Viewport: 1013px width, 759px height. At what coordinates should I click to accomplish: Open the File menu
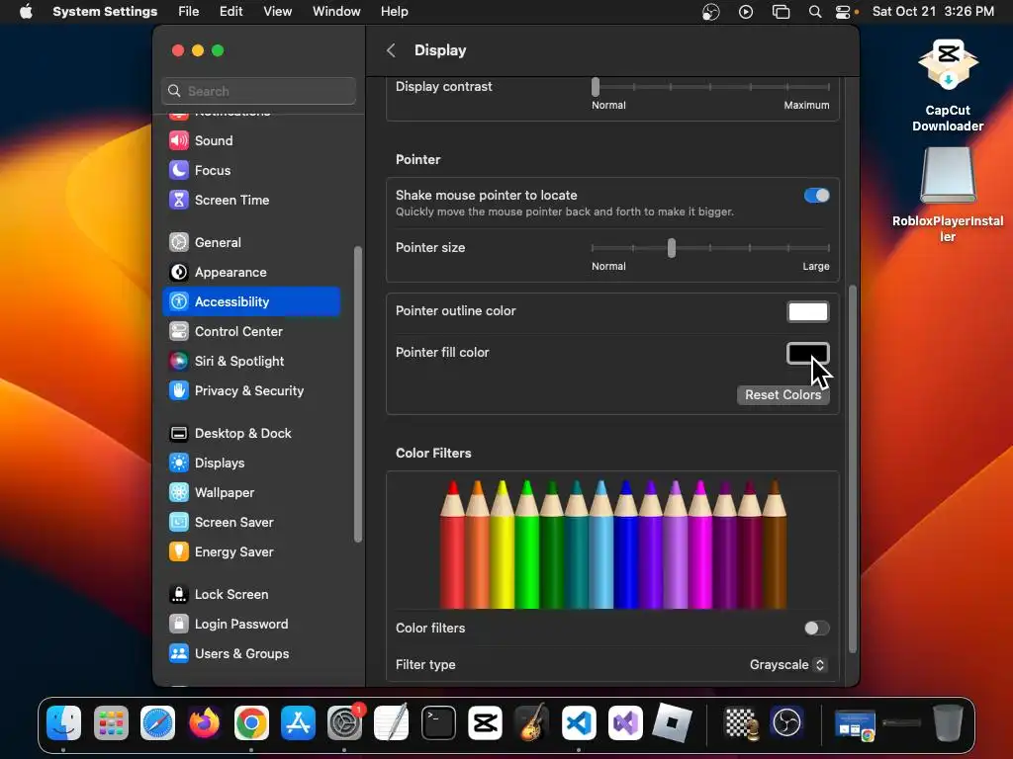pyautogui.click(x=189, y=12)
